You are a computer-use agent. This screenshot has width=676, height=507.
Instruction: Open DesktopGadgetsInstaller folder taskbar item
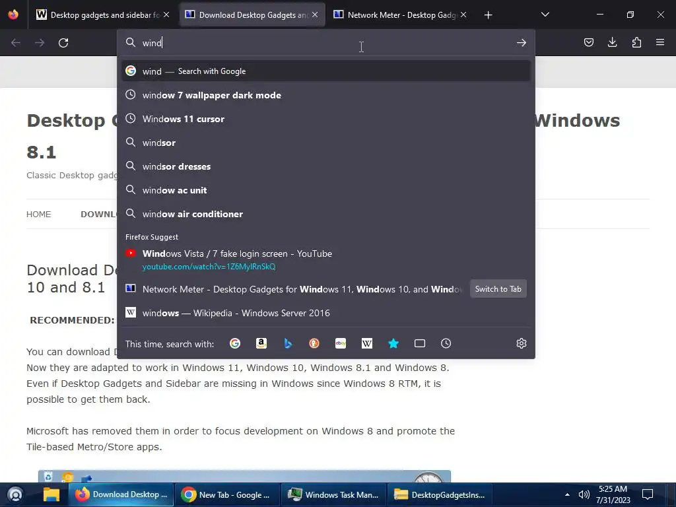click(439, 494)
